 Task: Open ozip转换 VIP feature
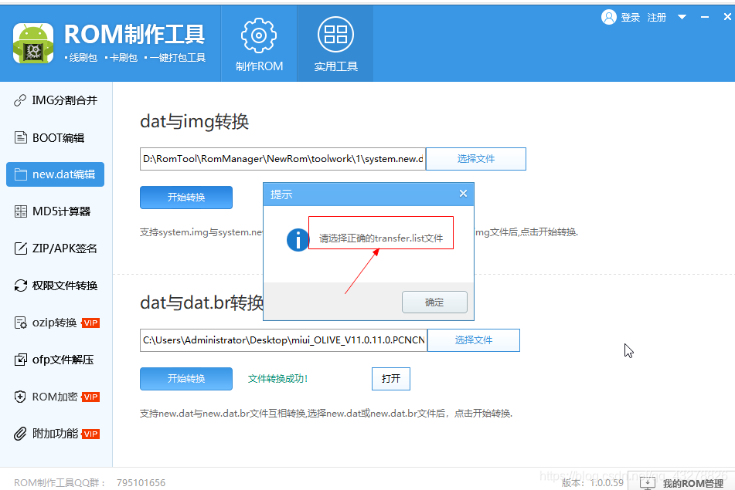click(x=56, y=323)
